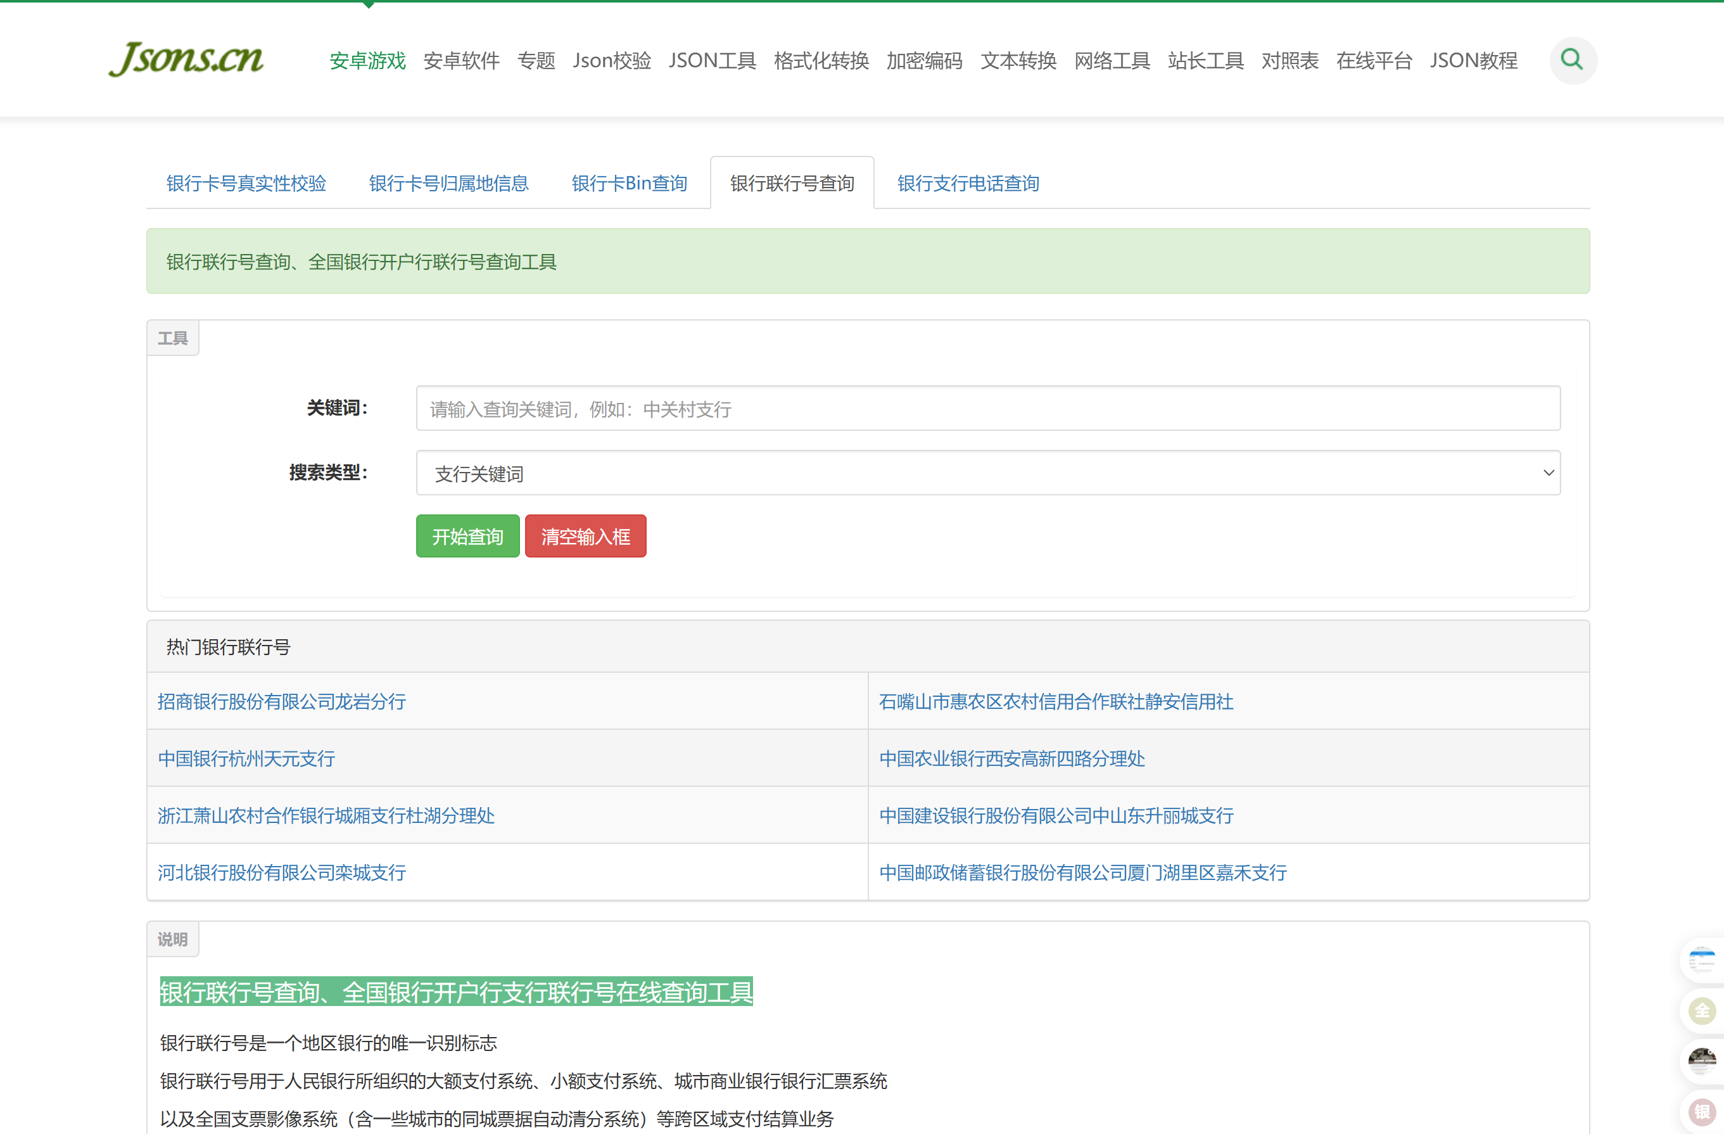Screen dimensions: 1724x1134
Task: Click the Jsons.cn site logo
Action: click(x=186, y=59)
